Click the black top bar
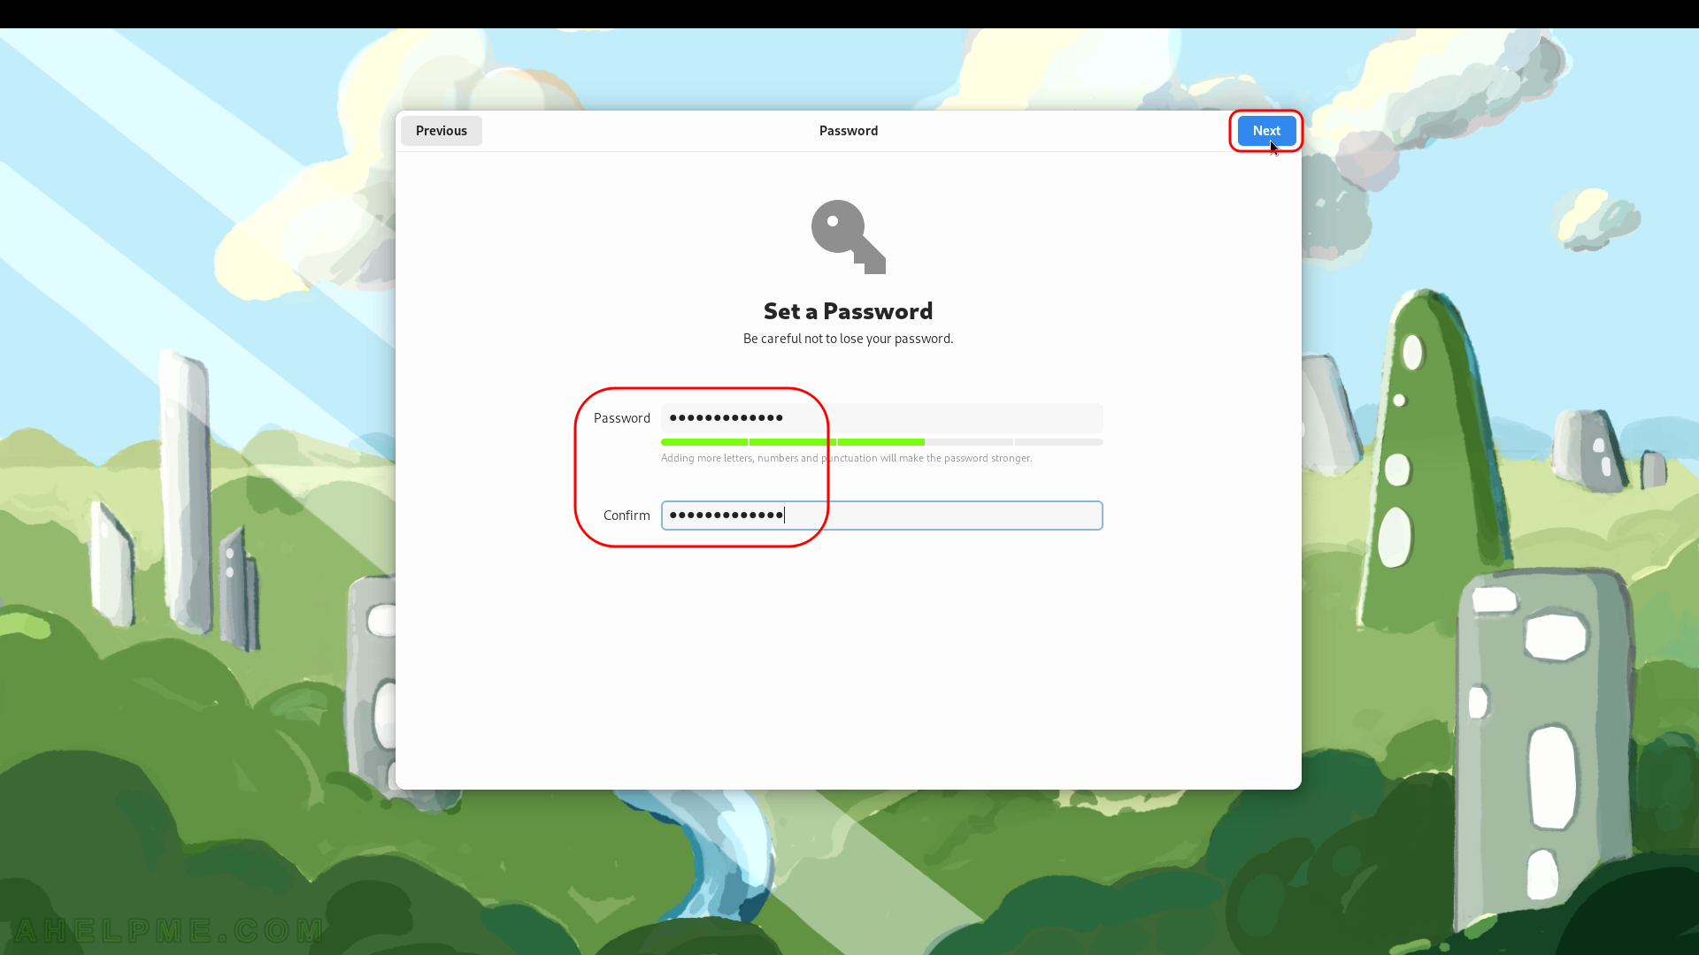Screen dimensions: 1699x955 click(x=849, y=14)
